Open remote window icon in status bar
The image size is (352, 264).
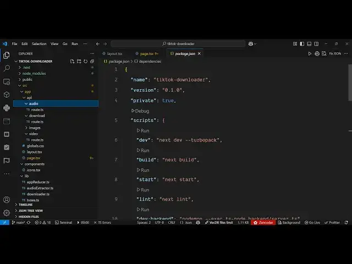4,222
